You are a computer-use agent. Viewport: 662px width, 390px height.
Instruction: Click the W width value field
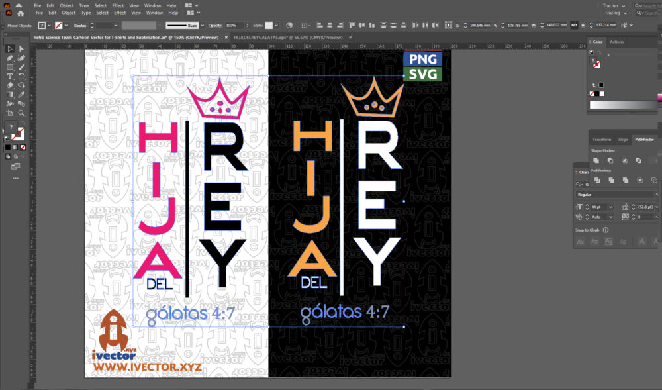pos(557,25)
